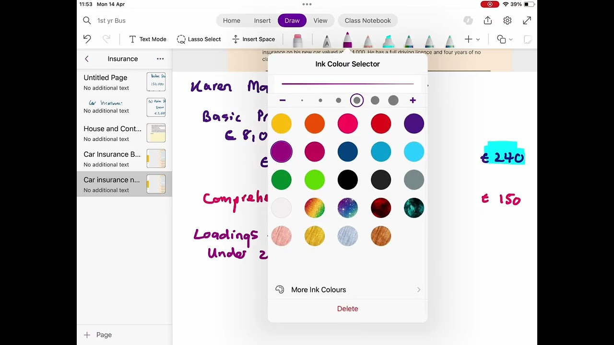
Task: Select the text pen marked A
Action: click(327, 41)
